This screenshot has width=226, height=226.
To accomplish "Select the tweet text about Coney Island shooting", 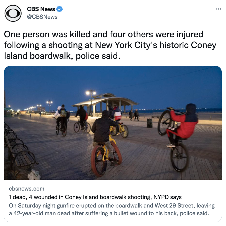I will 110,45.
